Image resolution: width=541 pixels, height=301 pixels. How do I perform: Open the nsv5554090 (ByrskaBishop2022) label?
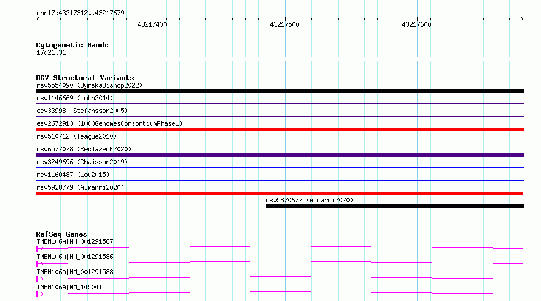click(89, 85)
